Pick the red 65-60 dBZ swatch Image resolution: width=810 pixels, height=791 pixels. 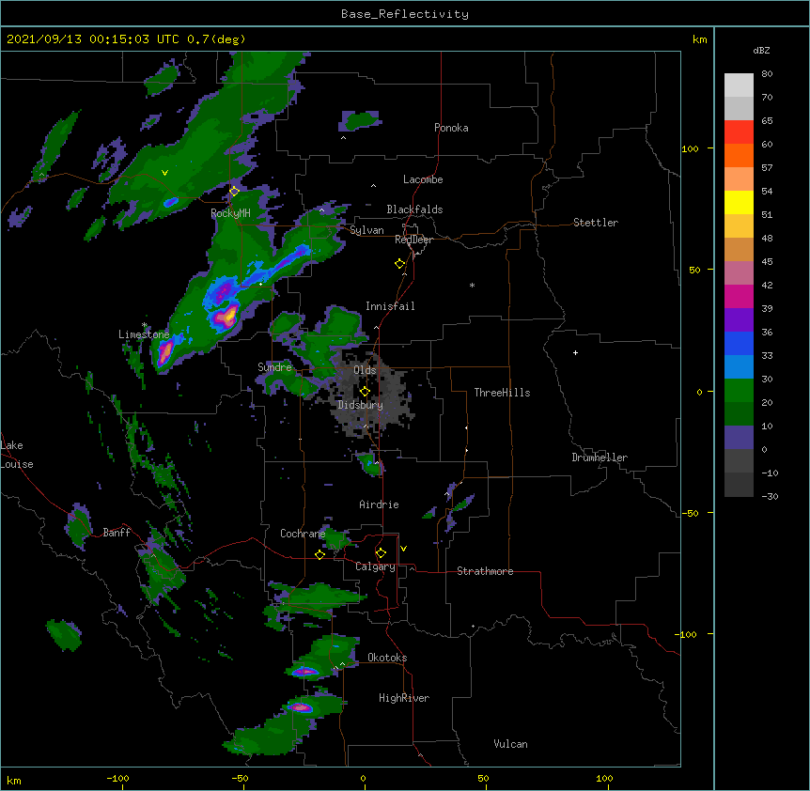tap(739, 132)
